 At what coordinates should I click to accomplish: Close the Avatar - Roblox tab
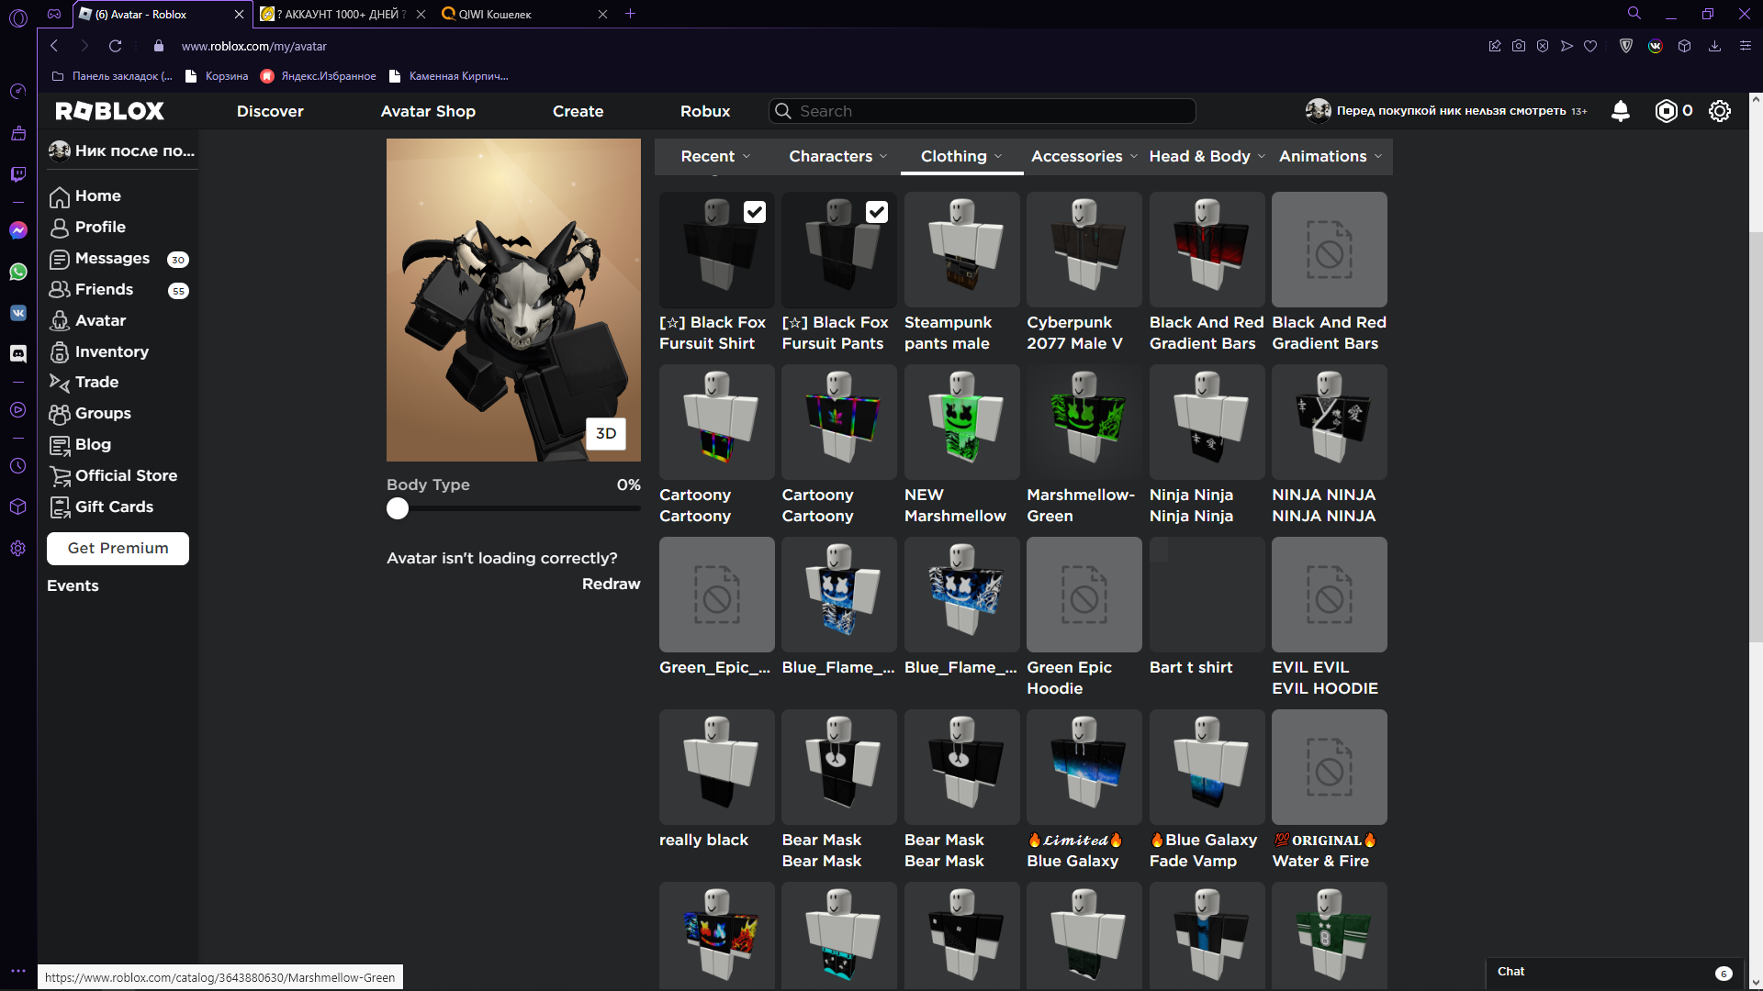(239, 14)
